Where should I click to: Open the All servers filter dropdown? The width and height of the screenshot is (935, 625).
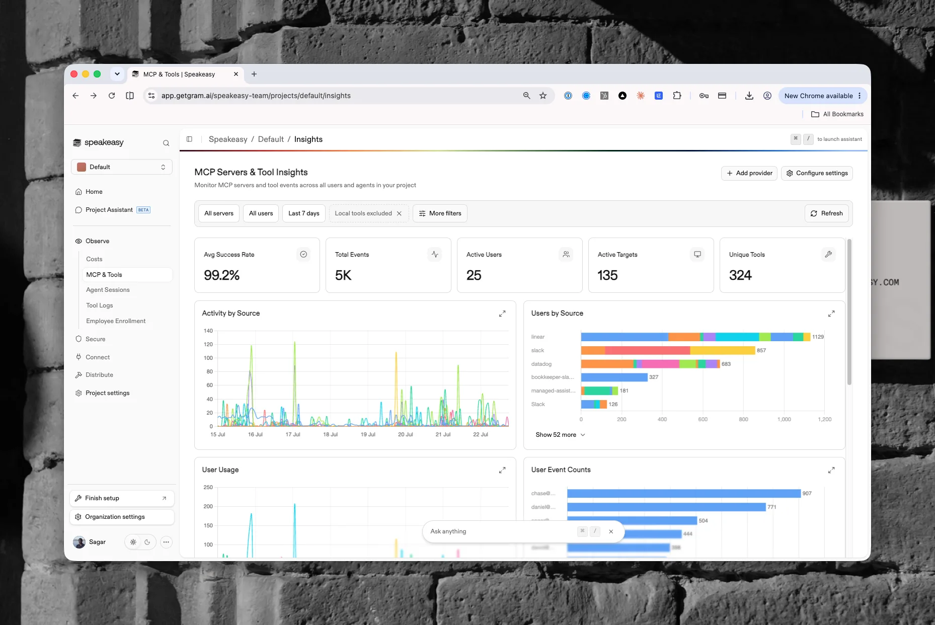click(219, 213)
